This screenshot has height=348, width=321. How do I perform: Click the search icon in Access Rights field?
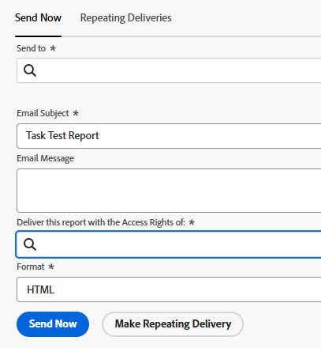(x=30, y=244)
